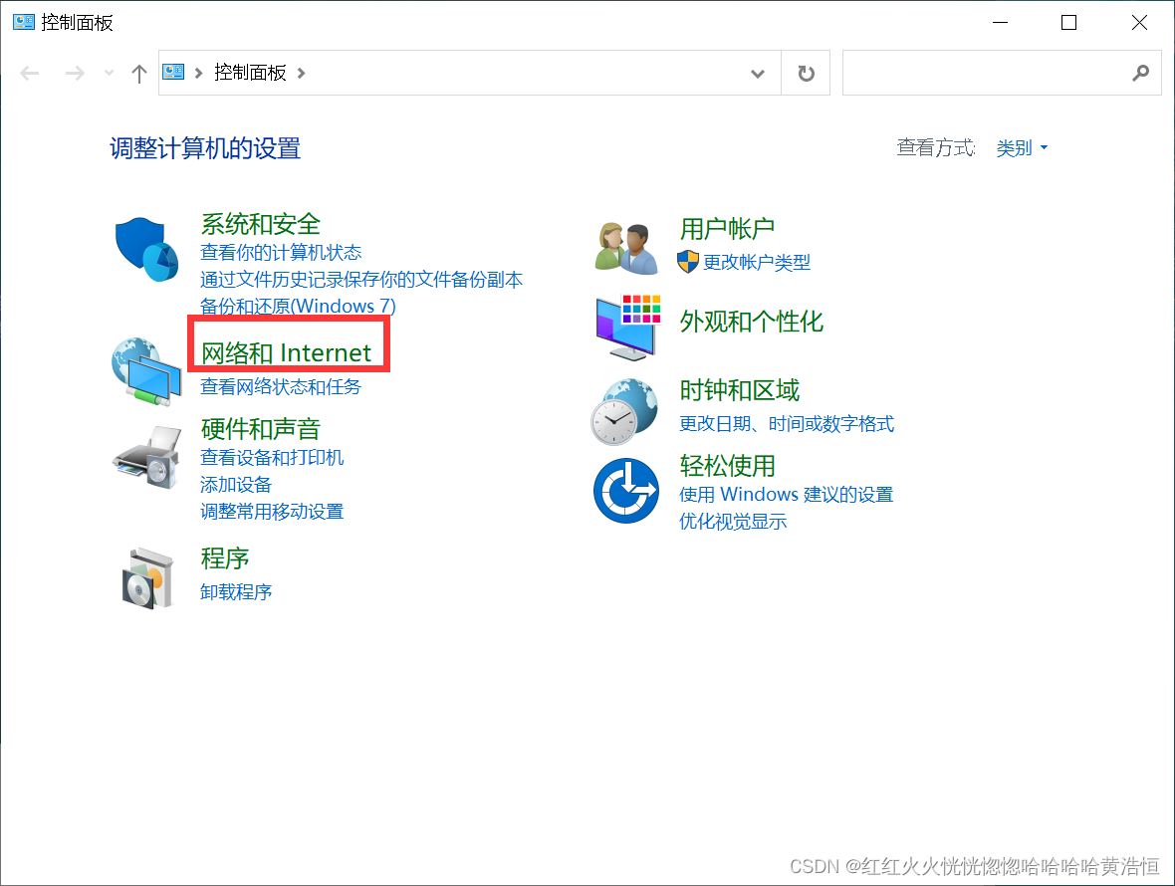The image size is (1175, 886).
Task: Click 卸载程序 link
Action: [x=235, y=592]
